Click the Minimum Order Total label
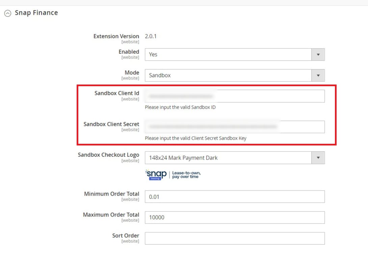 pyautogui.click(x=111, y=194)
